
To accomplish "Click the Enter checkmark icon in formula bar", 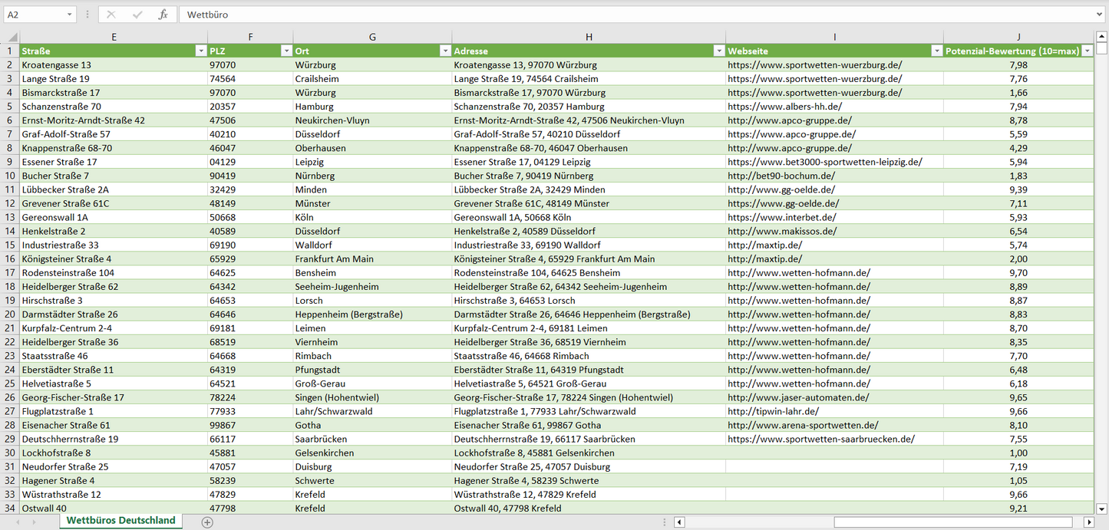I will [x=137, y=15].
